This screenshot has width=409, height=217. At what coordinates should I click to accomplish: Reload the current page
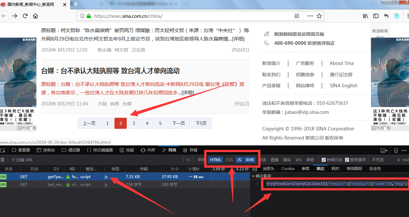click(25, 16)
